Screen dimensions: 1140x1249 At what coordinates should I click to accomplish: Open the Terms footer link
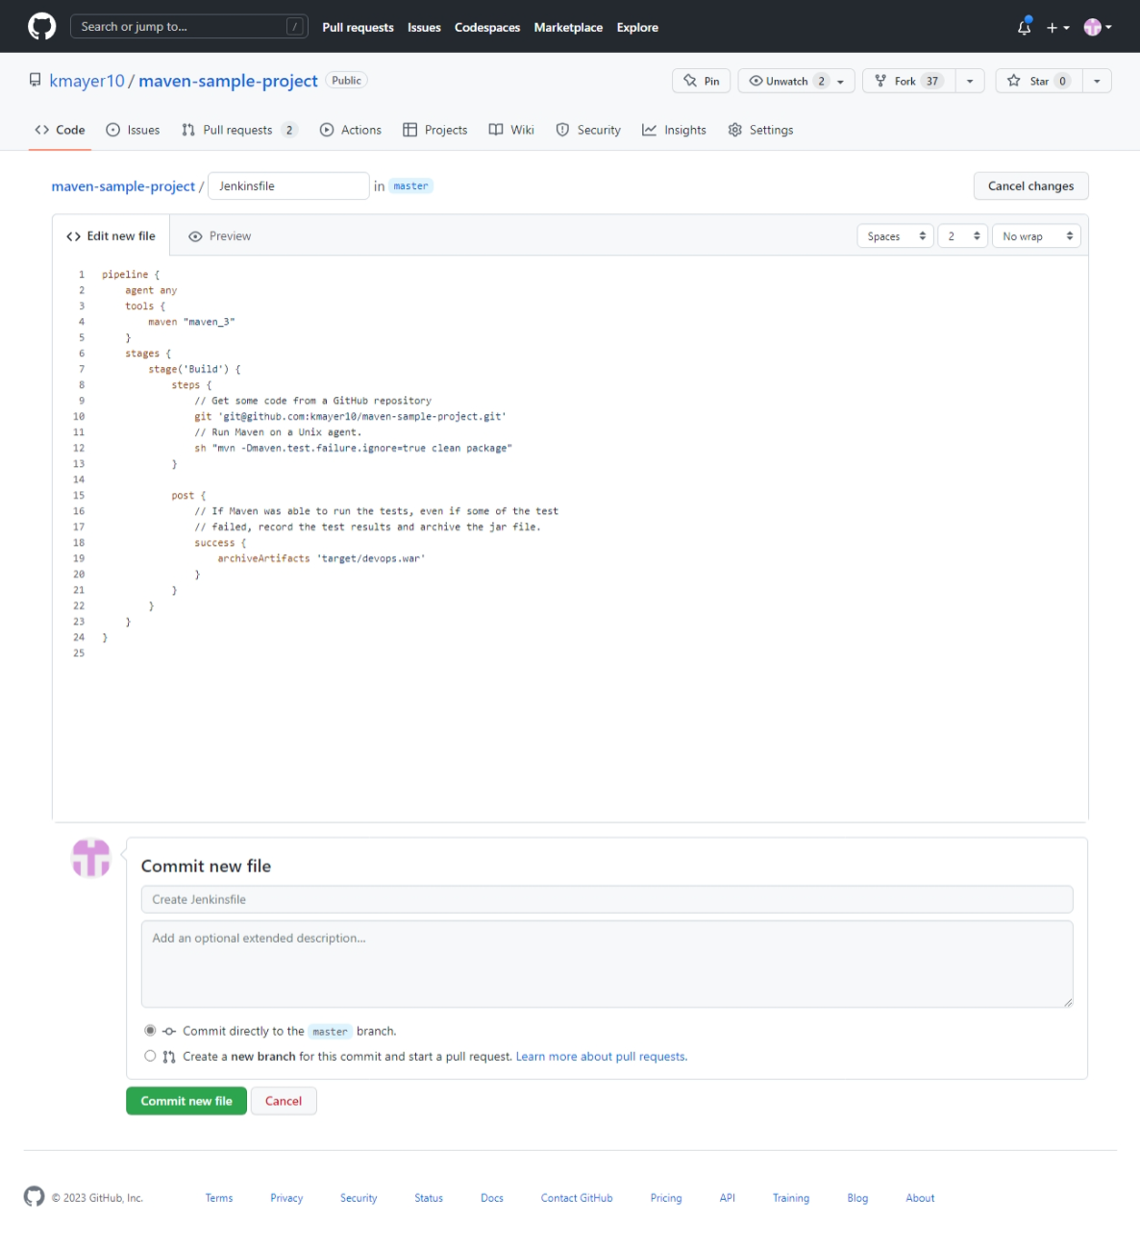tap(219, 1198)
